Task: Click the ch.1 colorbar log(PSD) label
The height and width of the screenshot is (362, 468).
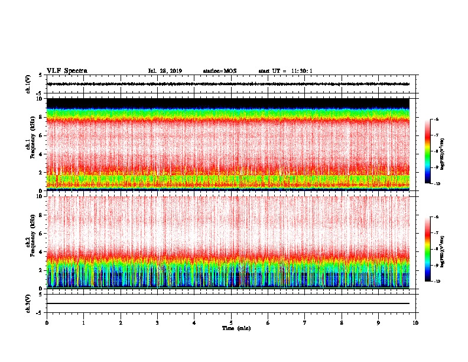Action: pyautogui.click(x=443, y=154)
